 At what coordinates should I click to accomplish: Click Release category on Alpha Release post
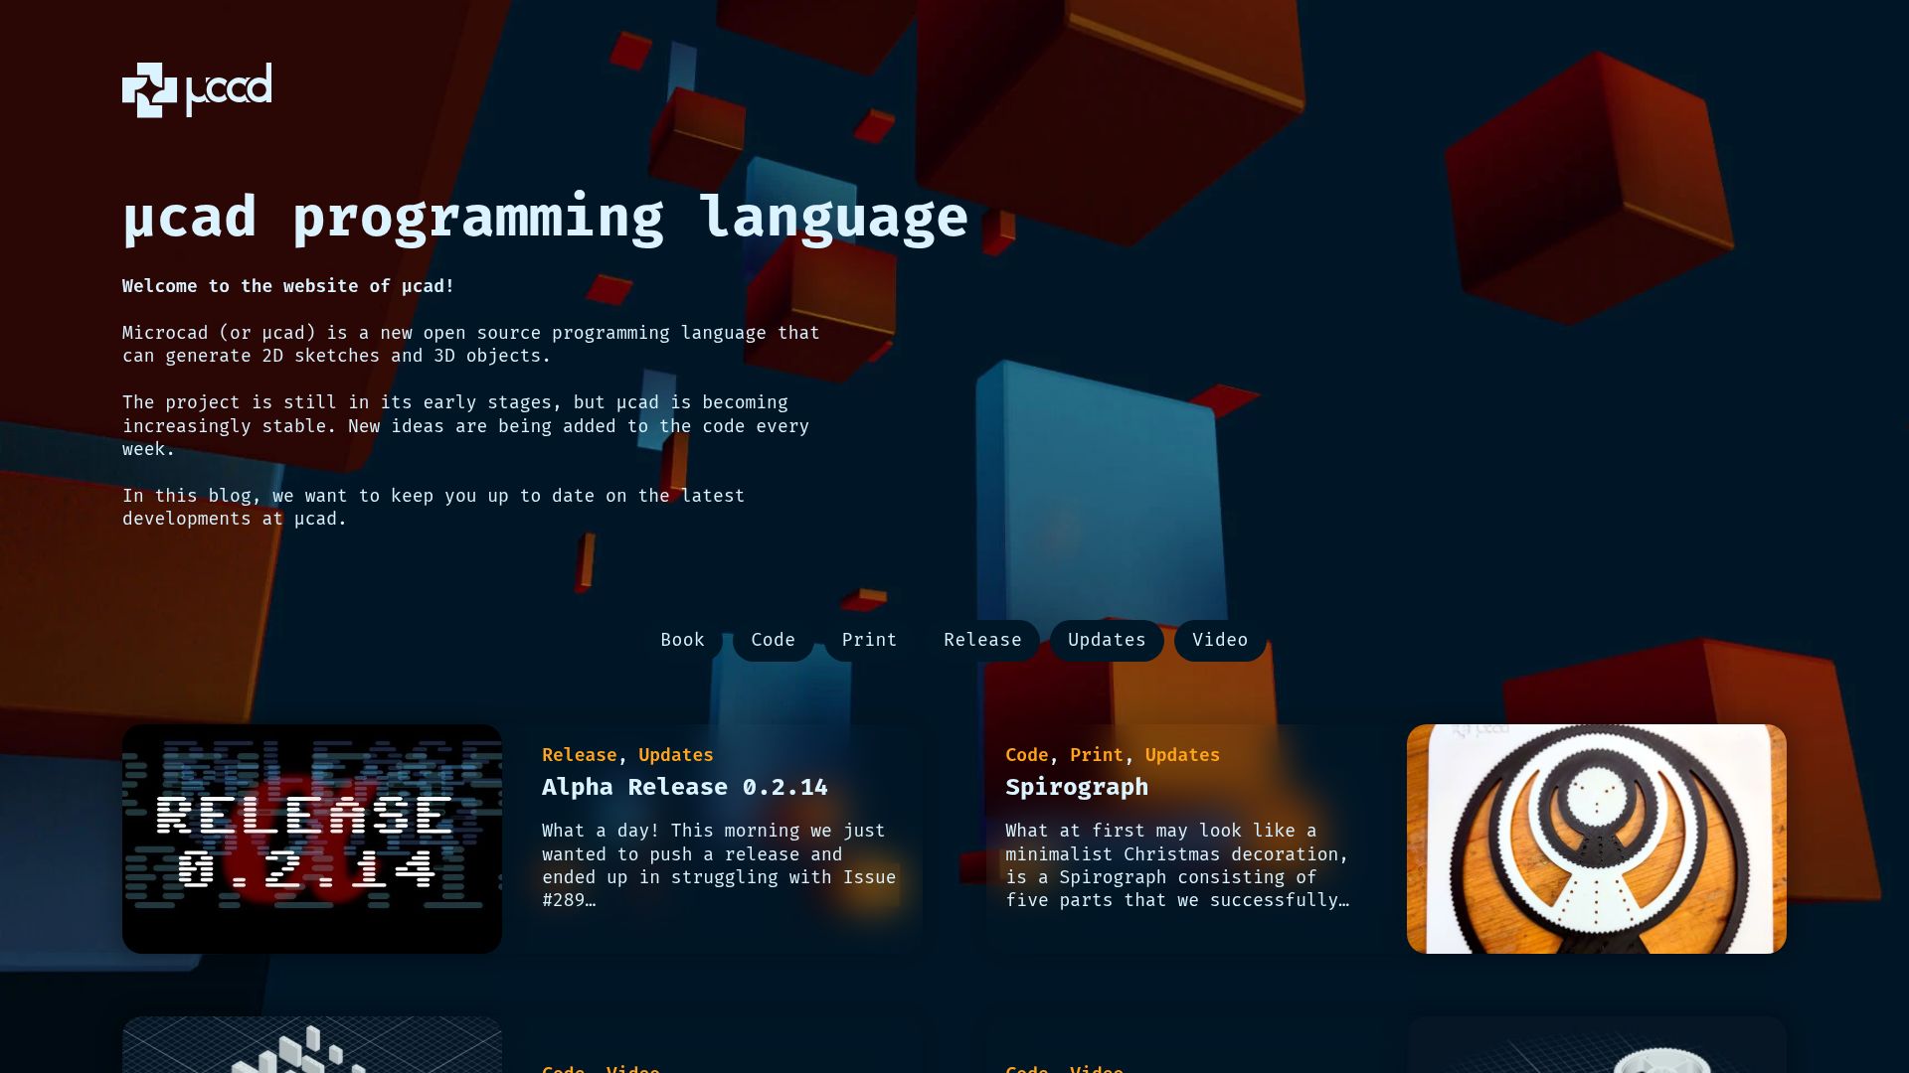pos(580,755)
